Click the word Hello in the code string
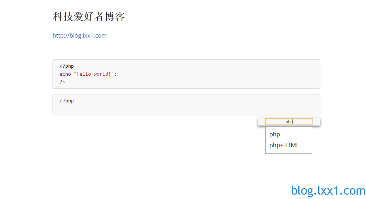The width and height of the screenshot is (366, 199). tap(84, 74)
